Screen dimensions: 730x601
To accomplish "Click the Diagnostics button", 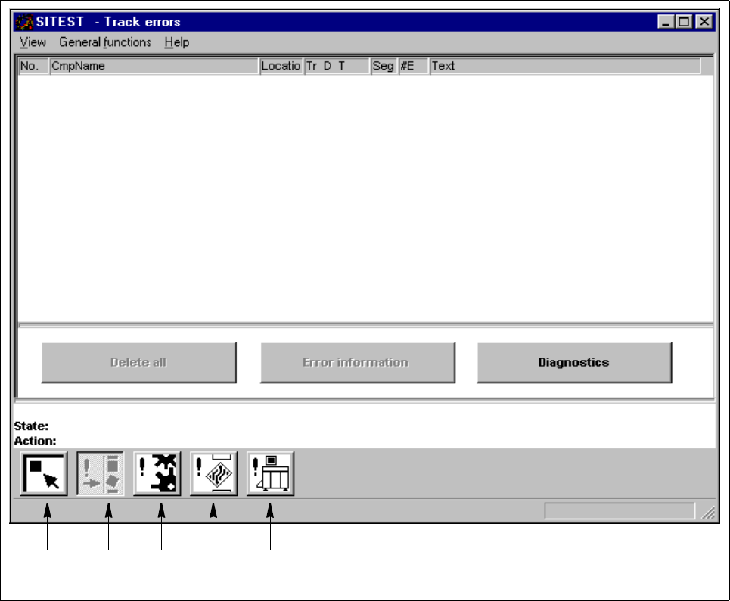I will tap(574, 362).
